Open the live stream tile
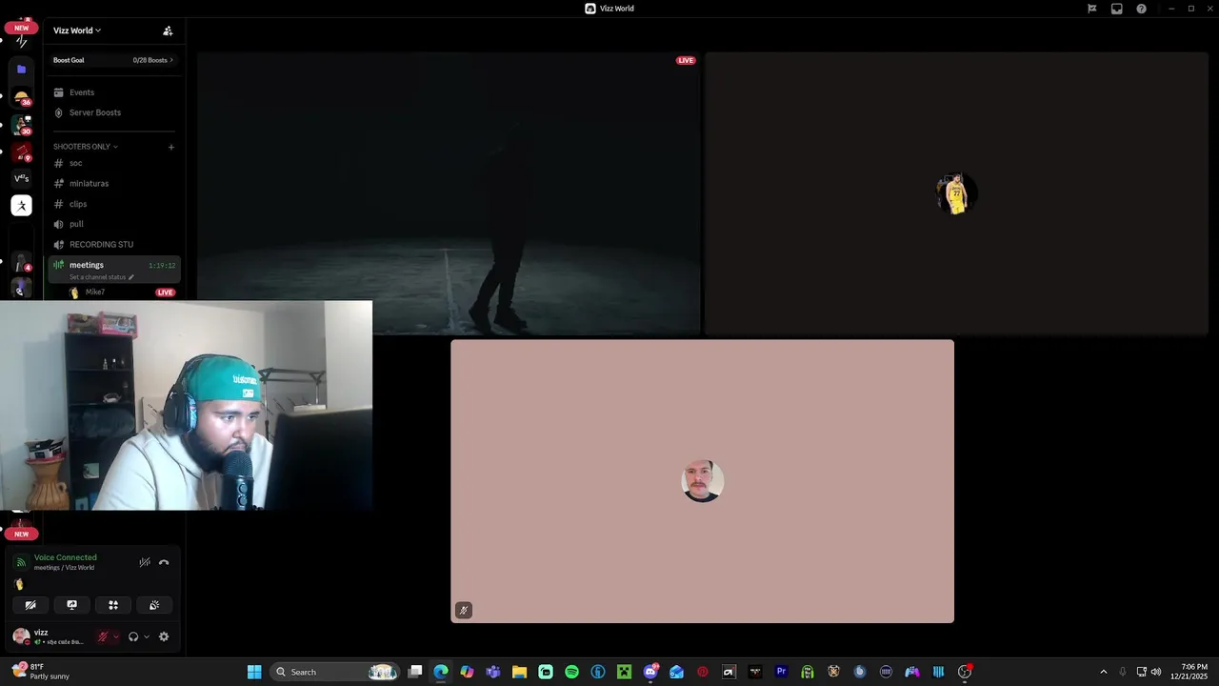Screen dimensions: 1219x686 (x=449, y=193)
